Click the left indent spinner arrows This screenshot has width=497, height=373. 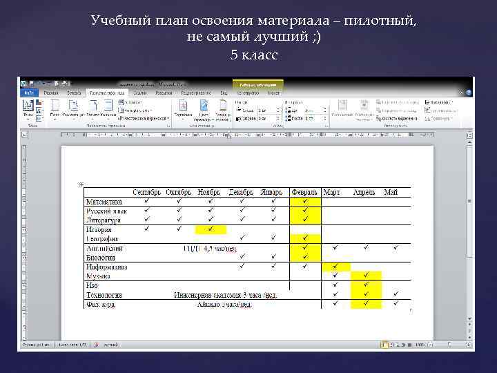(278, 110)
